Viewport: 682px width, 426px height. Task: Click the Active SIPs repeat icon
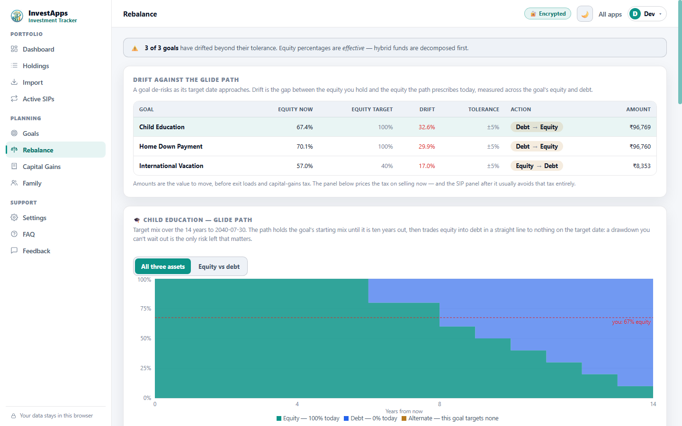point(14,98)
